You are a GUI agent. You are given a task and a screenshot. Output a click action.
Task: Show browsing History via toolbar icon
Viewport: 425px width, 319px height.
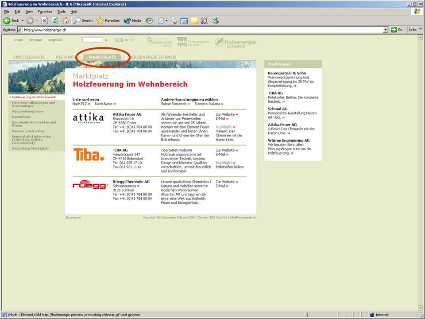(149, 21)
